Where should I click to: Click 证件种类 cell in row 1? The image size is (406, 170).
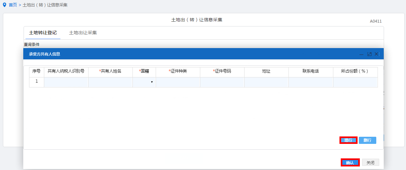coord(178,82)
